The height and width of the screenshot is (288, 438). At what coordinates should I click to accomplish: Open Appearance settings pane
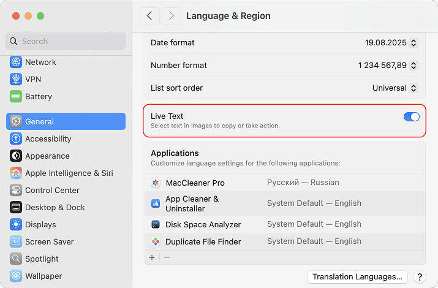pyautogui.click(x=66, y=156)
